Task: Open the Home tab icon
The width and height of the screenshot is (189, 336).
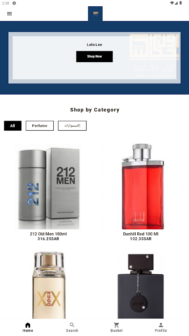Action: tap(28, 325)
